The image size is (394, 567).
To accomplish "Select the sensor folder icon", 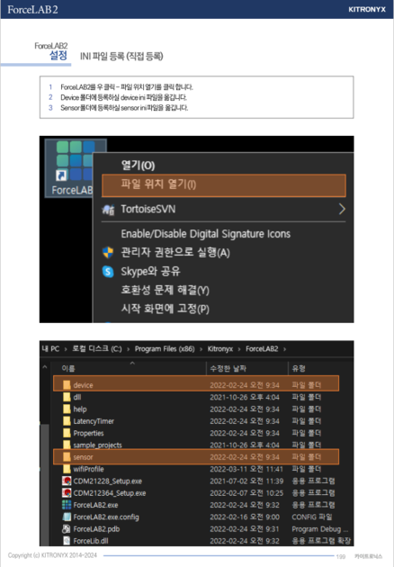I will [x=67, y=456].
